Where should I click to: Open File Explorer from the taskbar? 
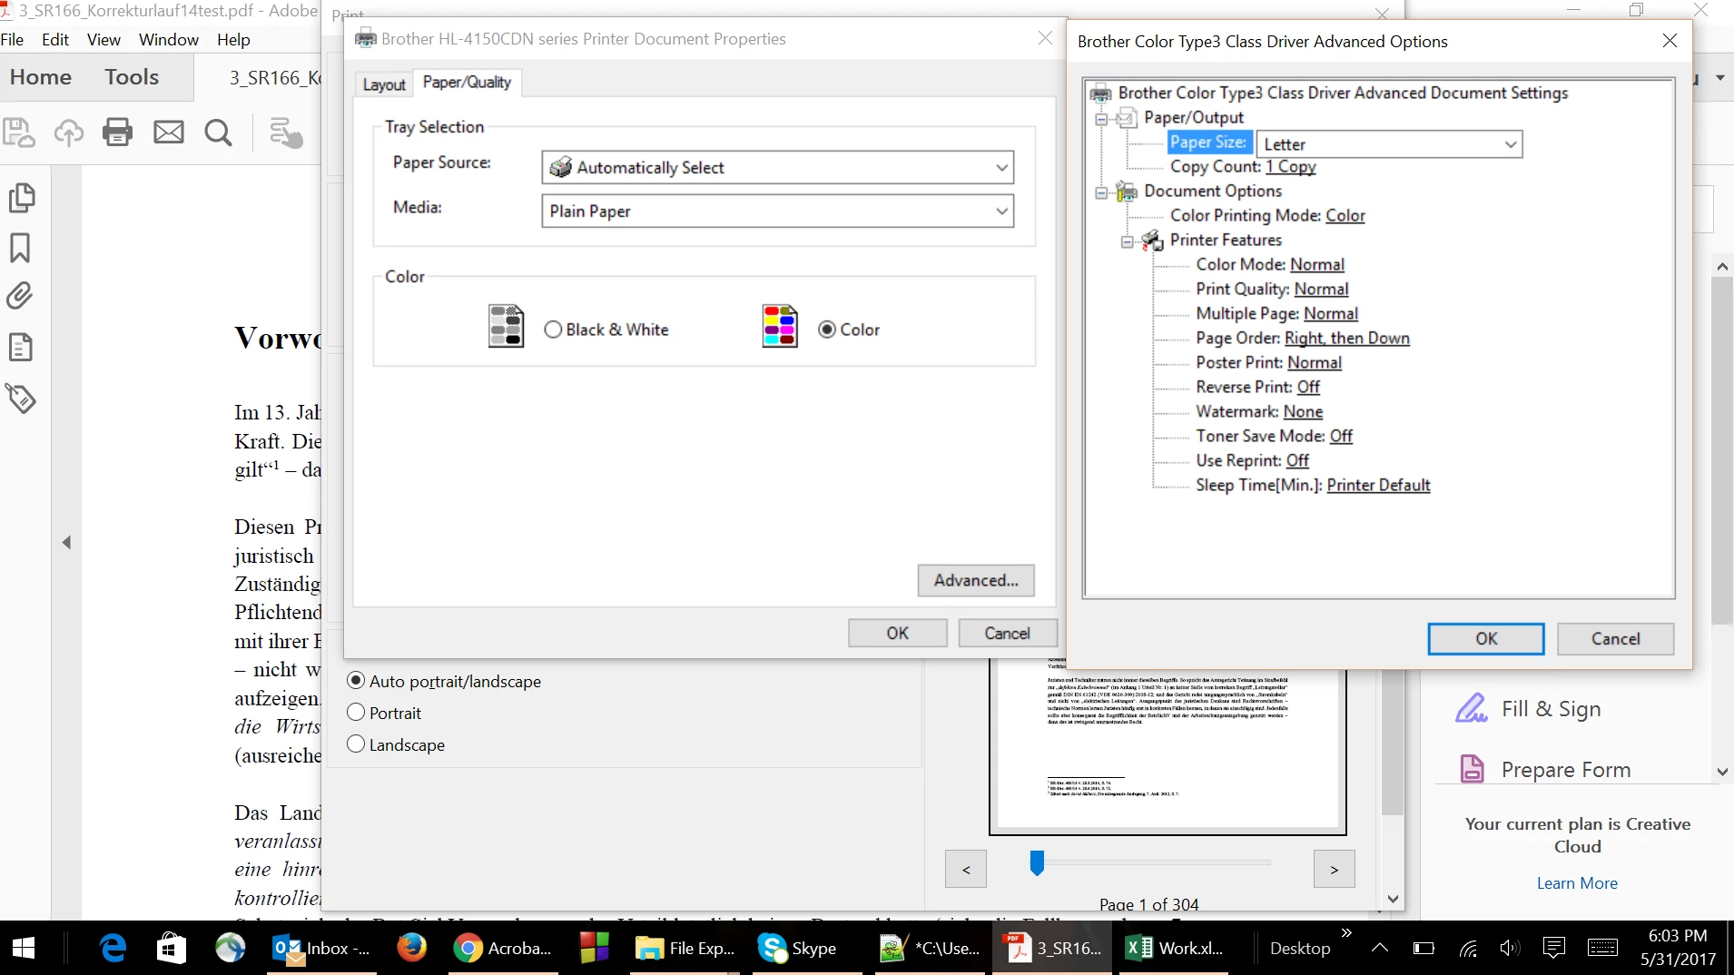pyautogui.click(x=685, y=949)
